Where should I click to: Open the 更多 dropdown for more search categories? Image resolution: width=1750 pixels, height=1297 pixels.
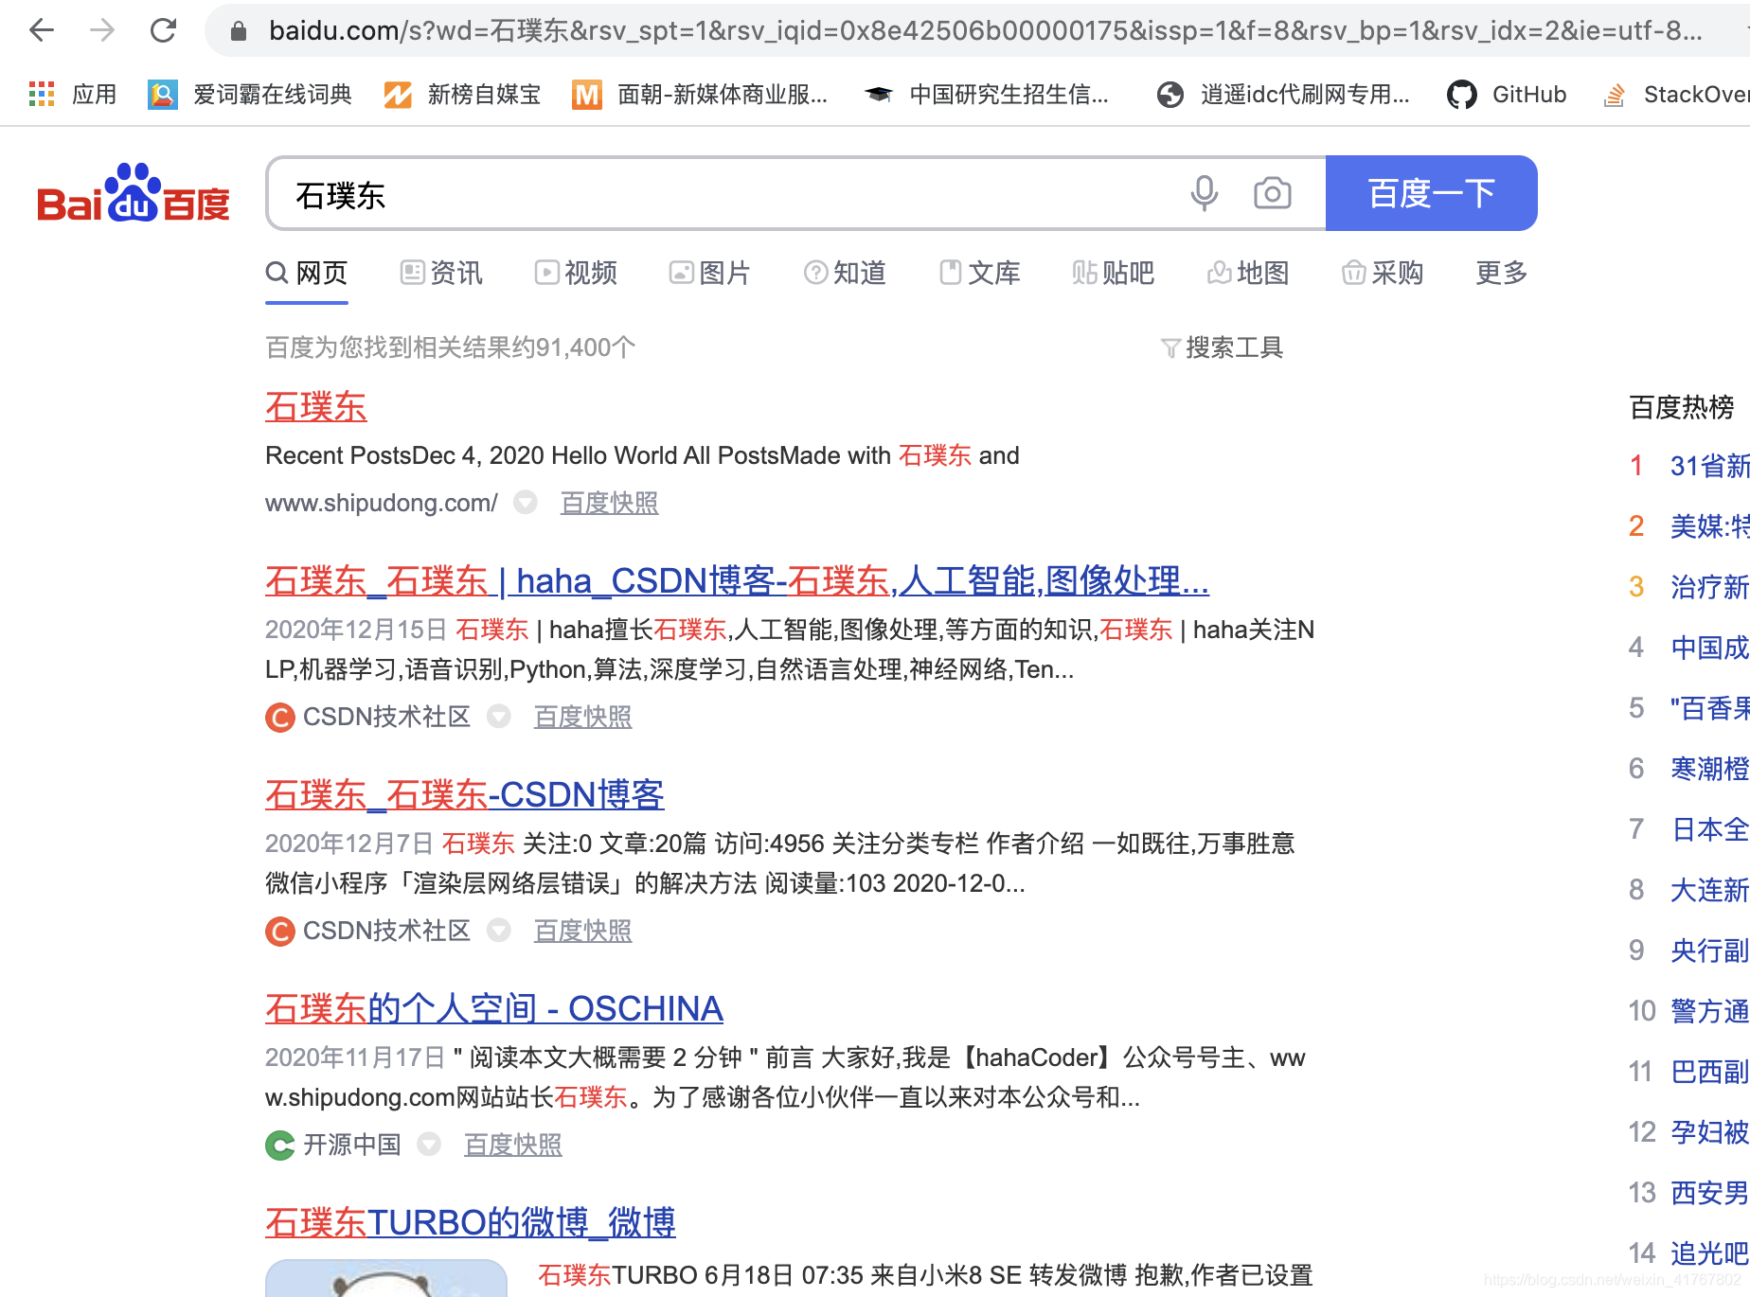tap(1499, 274)
